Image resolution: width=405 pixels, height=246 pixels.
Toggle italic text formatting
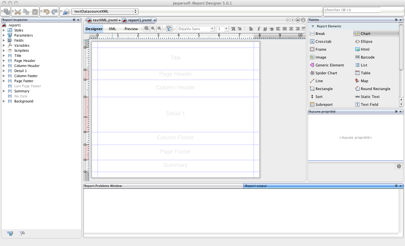pyautogui.click(x=258, y=29)
